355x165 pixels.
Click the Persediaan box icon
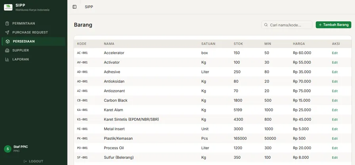(8, 41)
